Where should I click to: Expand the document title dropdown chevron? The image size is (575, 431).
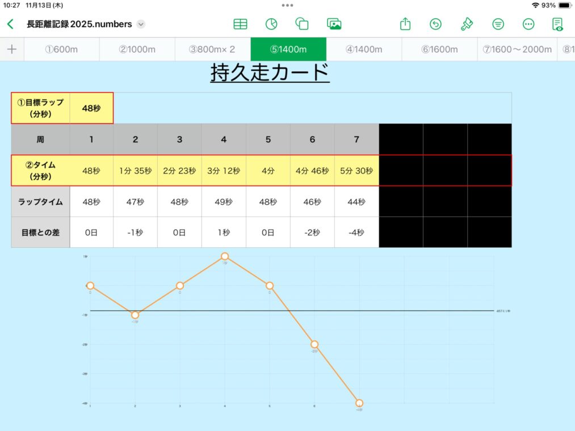pos(141,24)
